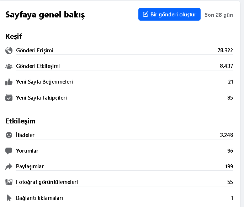Screen dimensions: 244x207
Task: Click the share arrow icon for Paylaşımlar
Action: click(9, 166)
